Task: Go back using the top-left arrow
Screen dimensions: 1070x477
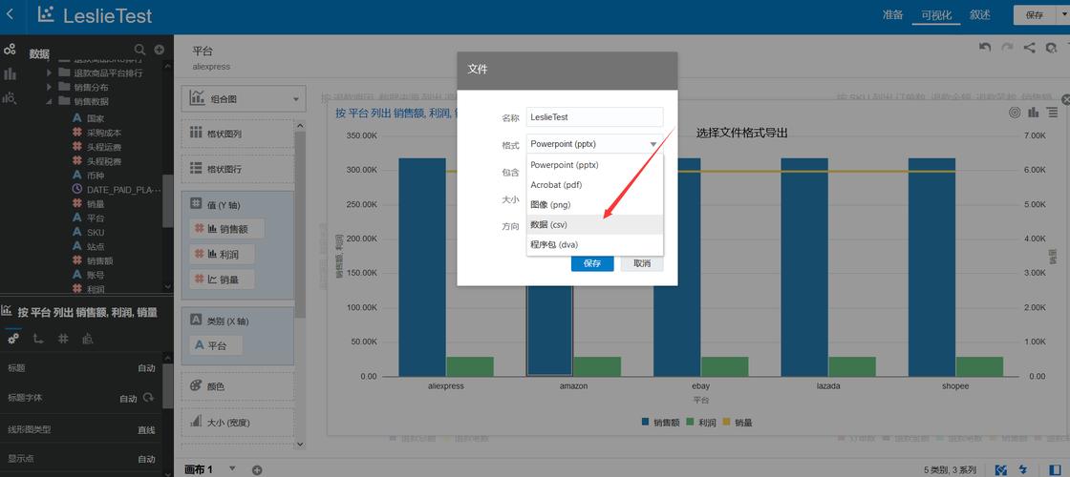Action: pos(10,14)
